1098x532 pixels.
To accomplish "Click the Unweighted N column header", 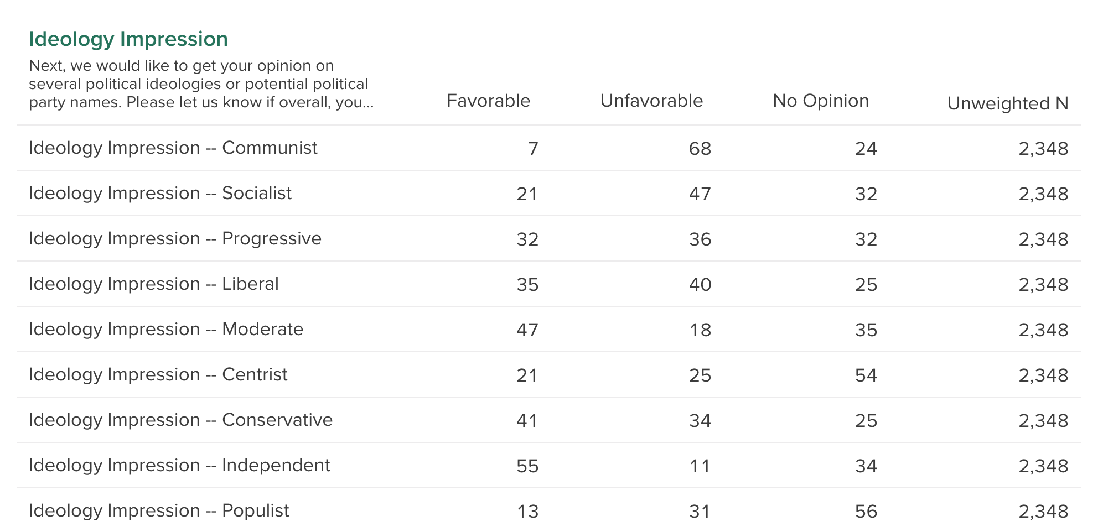I will (x=1007, y=103).
